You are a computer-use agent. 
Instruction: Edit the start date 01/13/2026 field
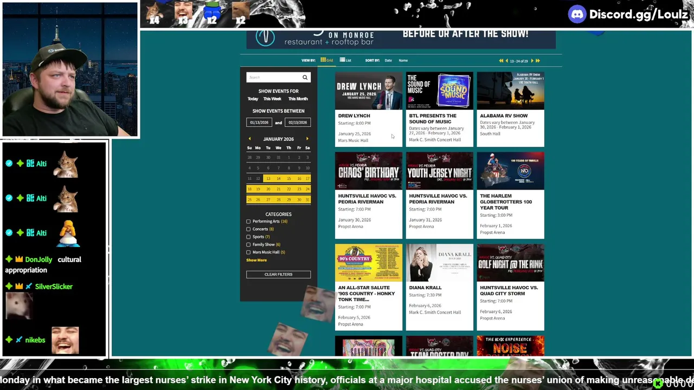[259, 122]
